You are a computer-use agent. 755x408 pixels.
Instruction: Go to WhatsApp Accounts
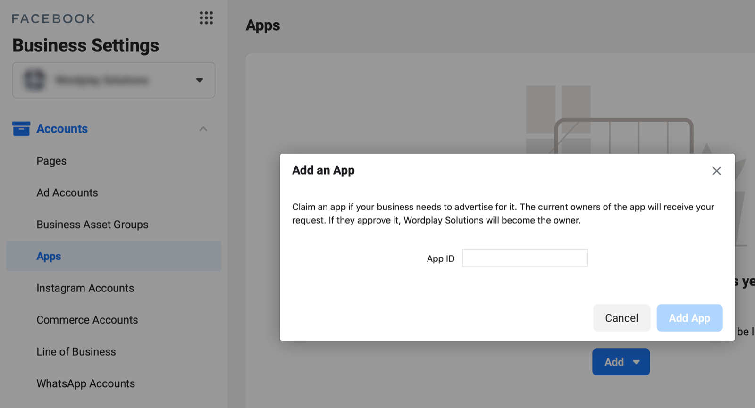pos(86,383)
